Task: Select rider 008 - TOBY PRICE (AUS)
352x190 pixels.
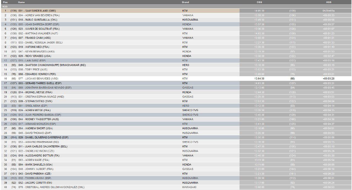Action: [33, 70]
